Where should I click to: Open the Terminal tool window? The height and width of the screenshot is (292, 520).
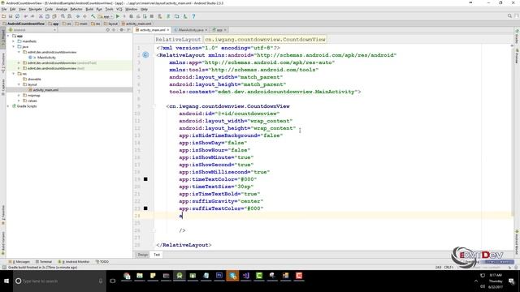click(44, 261)
